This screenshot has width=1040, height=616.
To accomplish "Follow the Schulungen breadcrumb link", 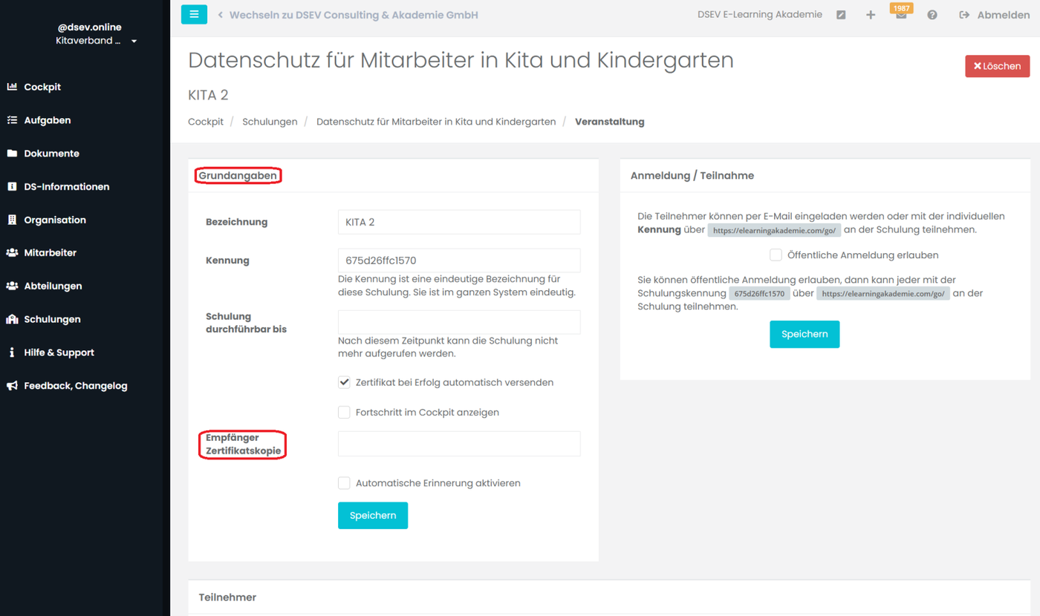I will (270, 122).
